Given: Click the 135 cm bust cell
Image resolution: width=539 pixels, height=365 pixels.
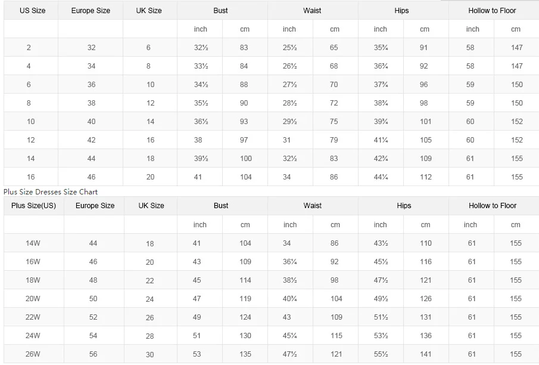Looking at the screenshot, I should (x=245, y=354).
